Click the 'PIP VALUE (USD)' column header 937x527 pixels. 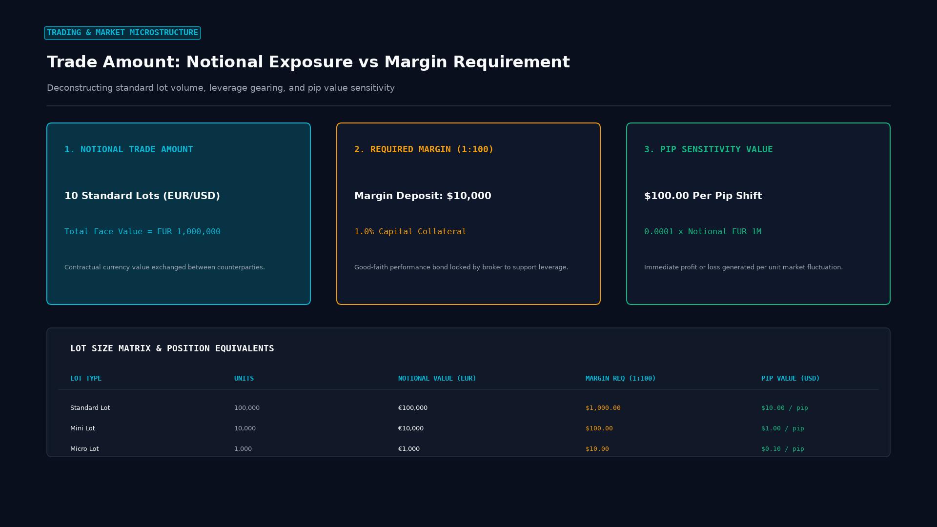click(x=790, y=378)
